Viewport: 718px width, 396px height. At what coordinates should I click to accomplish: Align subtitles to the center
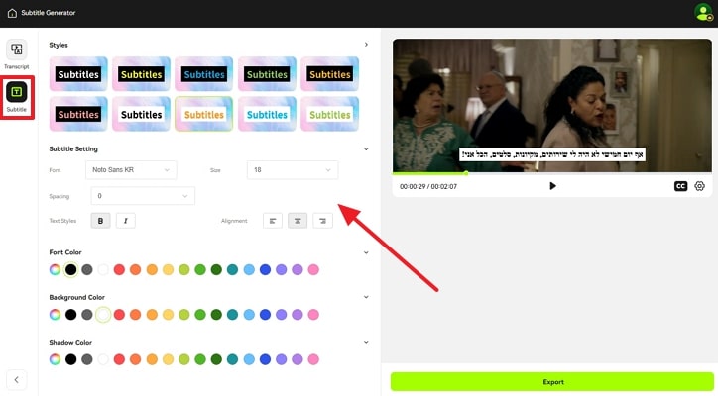(x=298, y=221)
